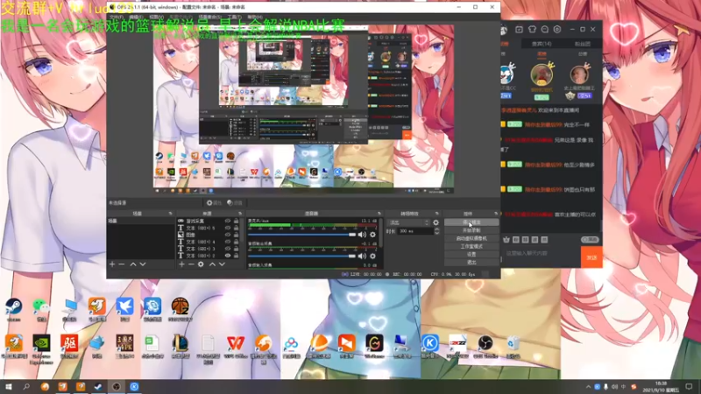Move source up with Sources panel up arrow

(x=212, y=264)
